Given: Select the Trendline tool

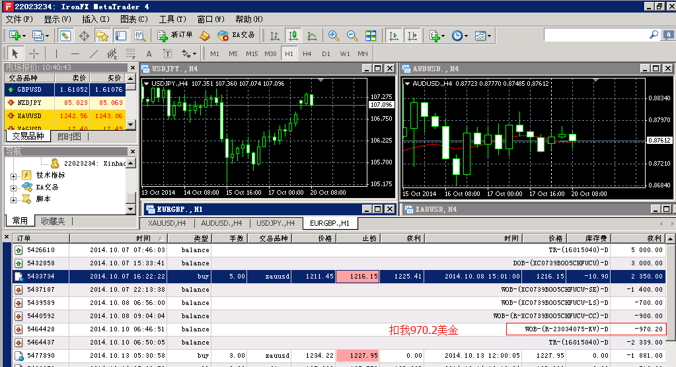Looking at the screenshot, I should (x=94, y=53).
